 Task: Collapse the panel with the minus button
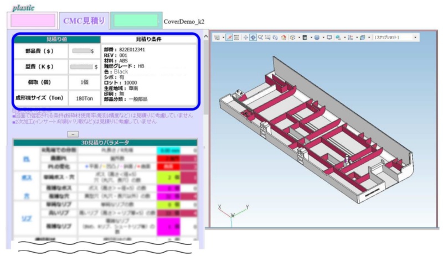coord(73,134)
